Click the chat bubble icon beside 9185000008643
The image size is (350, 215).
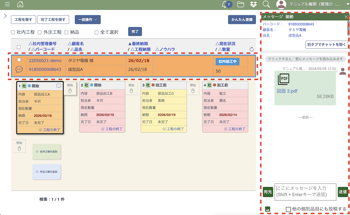coord(19,70)
